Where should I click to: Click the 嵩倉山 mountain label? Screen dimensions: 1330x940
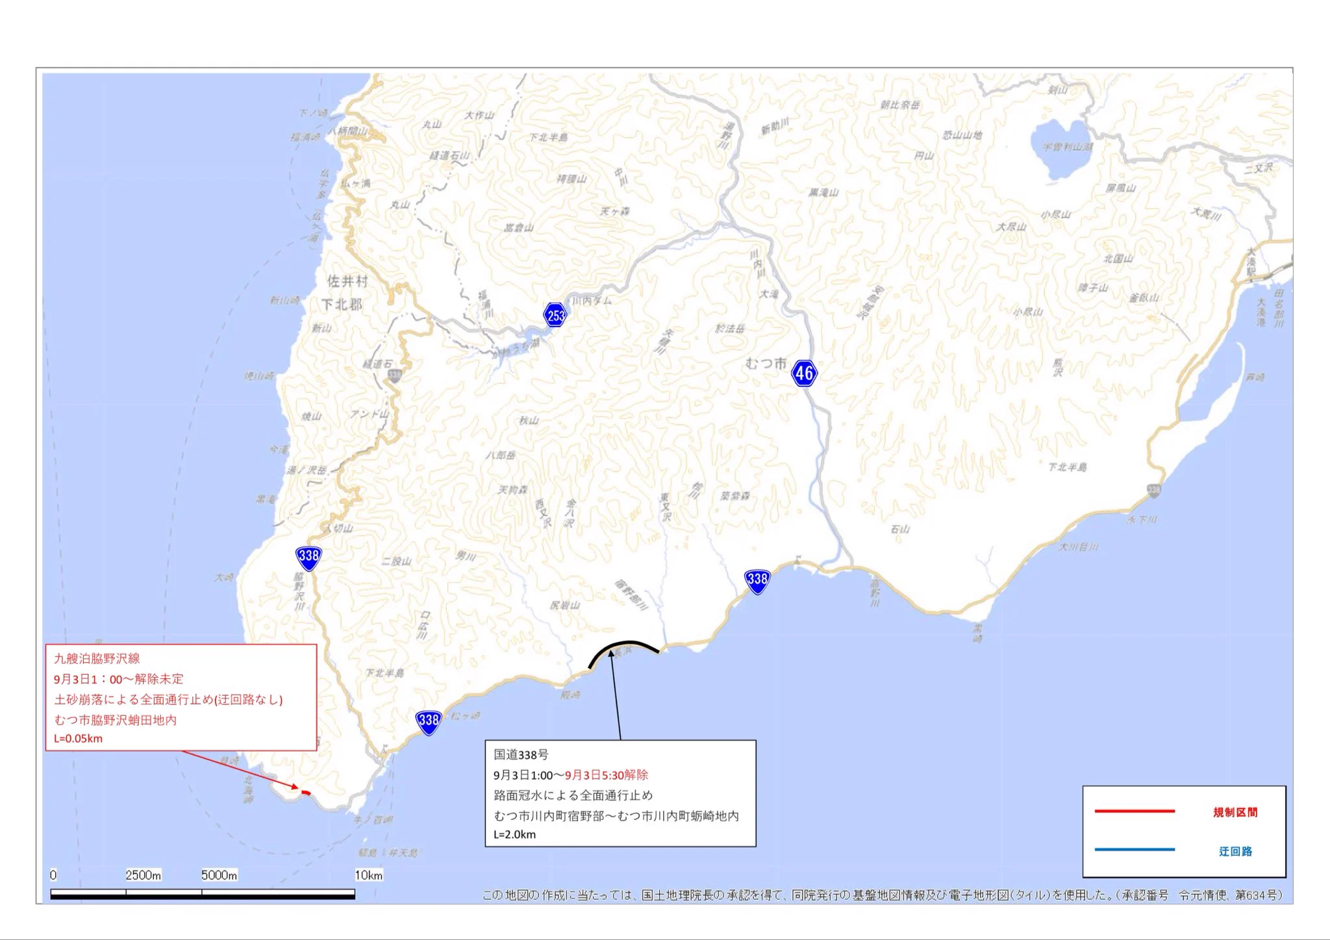click(x=518, y=228)
